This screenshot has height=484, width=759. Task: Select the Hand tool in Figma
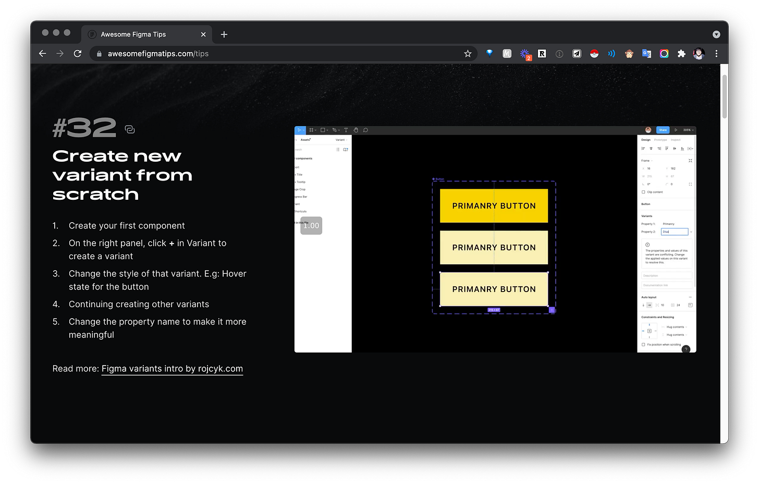tap(356, 130)
